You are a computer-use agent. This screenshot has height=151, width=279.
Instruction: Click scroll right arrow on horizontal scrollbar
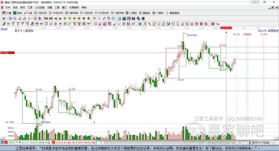click(240, 143)
